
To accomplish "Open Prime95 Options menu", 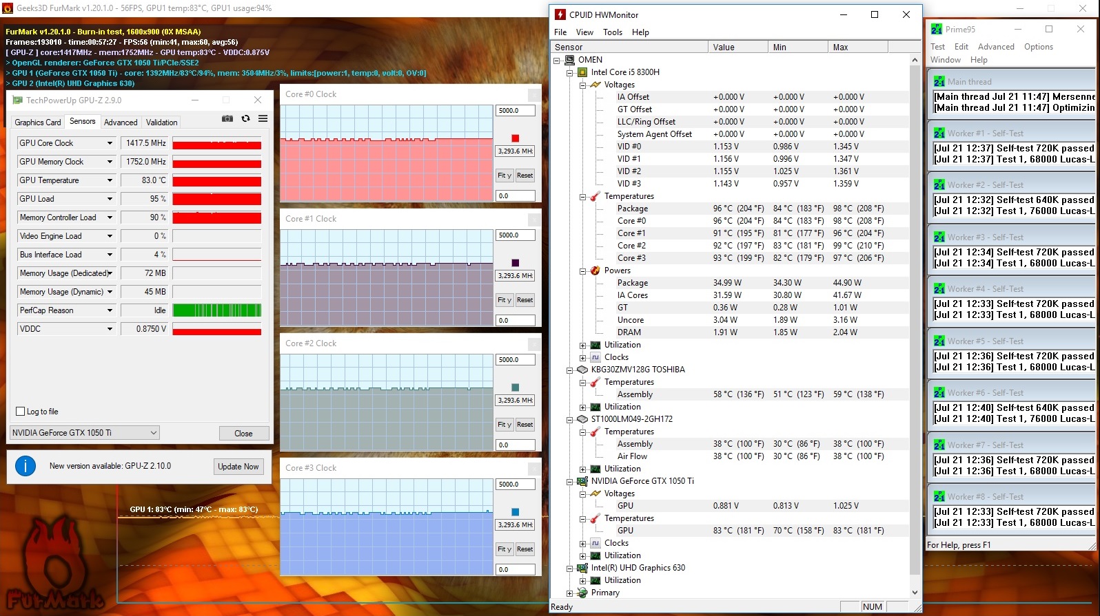I will coord(1038,47).
